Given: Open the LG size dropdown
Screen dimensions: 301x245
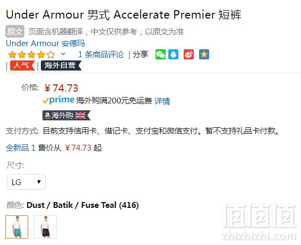Looking at the screenshot, I should pos(27,182).
